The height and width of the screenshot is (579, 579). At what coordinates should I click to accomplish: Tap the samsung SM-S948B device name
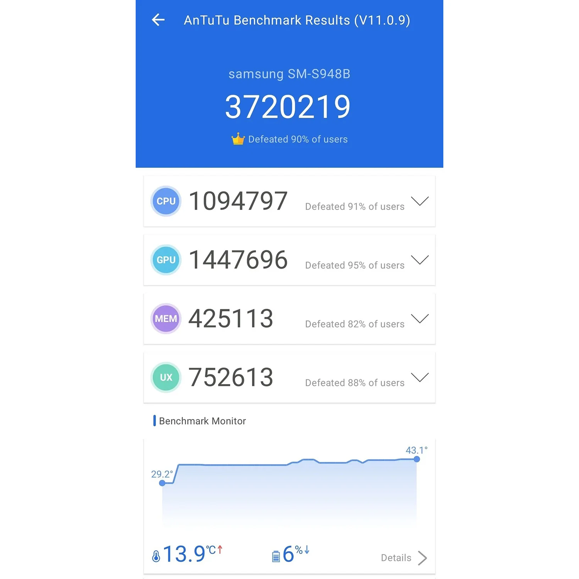pyautogui.click(x=289, y=74)
